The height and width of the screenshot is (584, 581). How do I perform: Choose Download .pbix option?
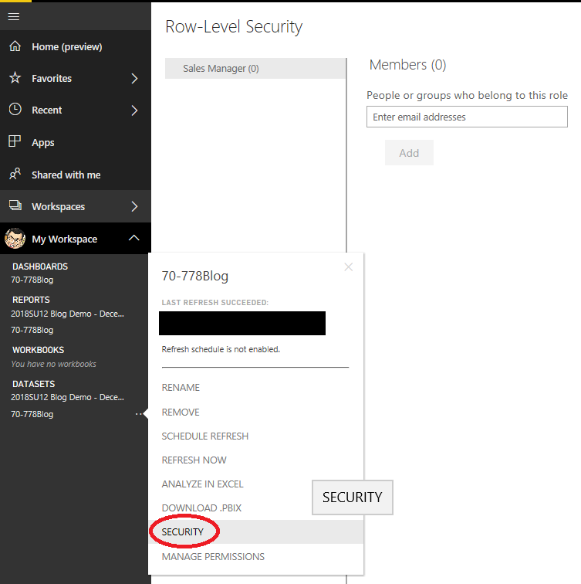pyautogui.click(x=201, y=508)
